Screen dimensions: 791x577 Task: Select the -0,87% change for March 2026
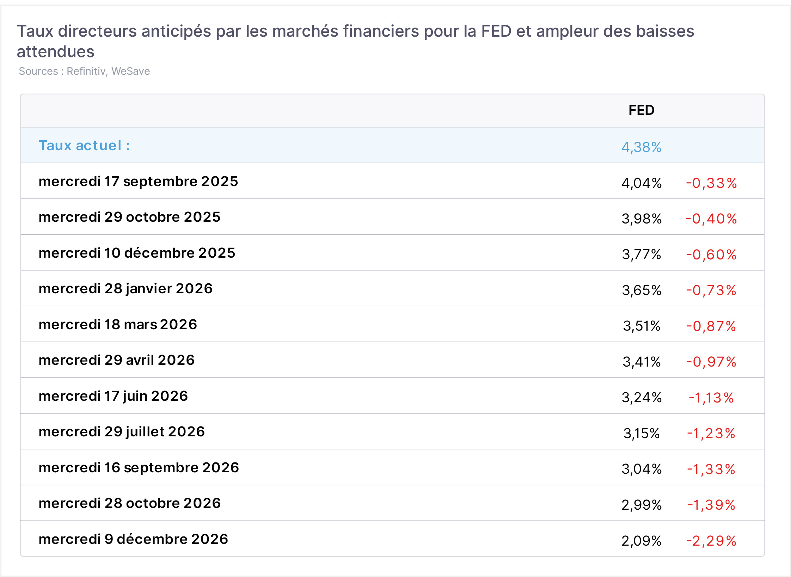[x=711, y=326]
